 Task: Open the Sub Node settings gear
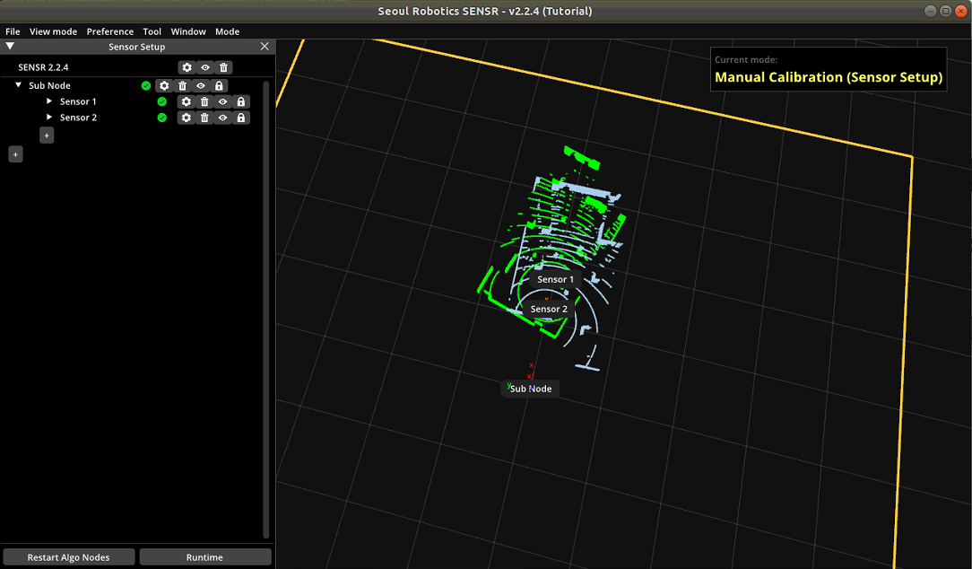164,86
